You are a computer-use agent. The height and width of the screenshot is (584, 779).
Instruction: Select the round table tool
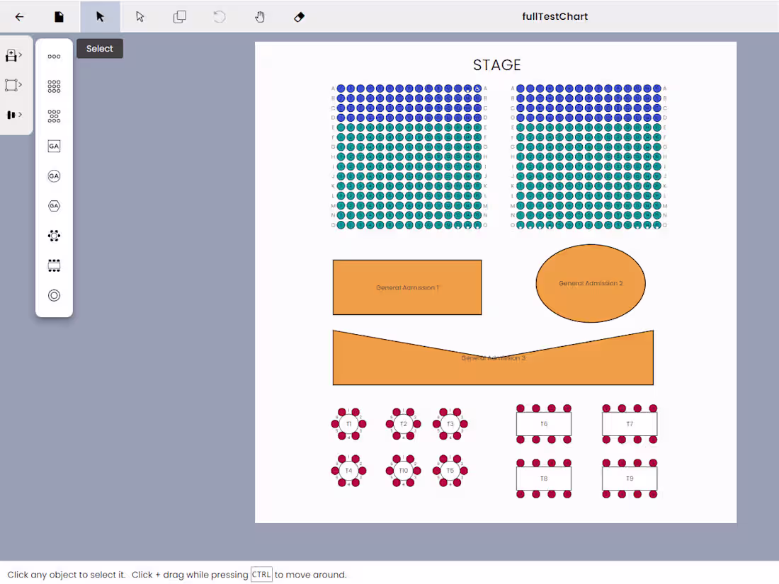tap(54, 236)
